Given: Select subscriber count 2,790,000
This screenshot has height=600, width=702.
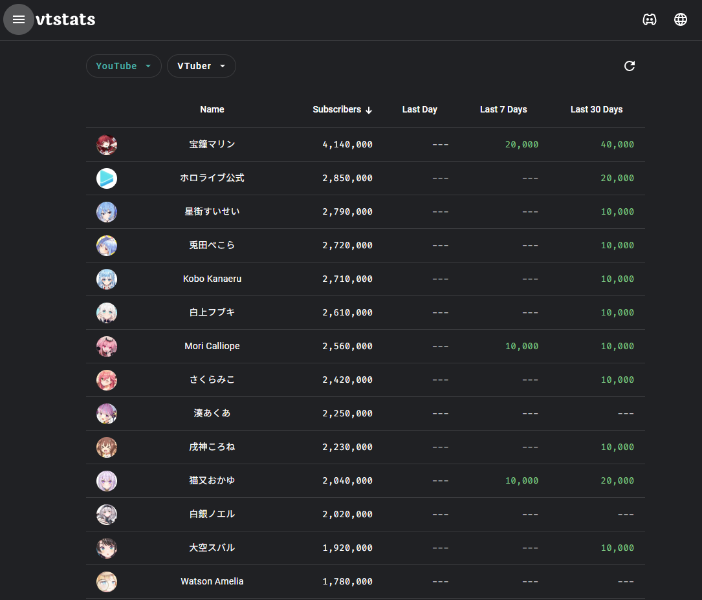Looking at the screenshot, I should point(347,211).
